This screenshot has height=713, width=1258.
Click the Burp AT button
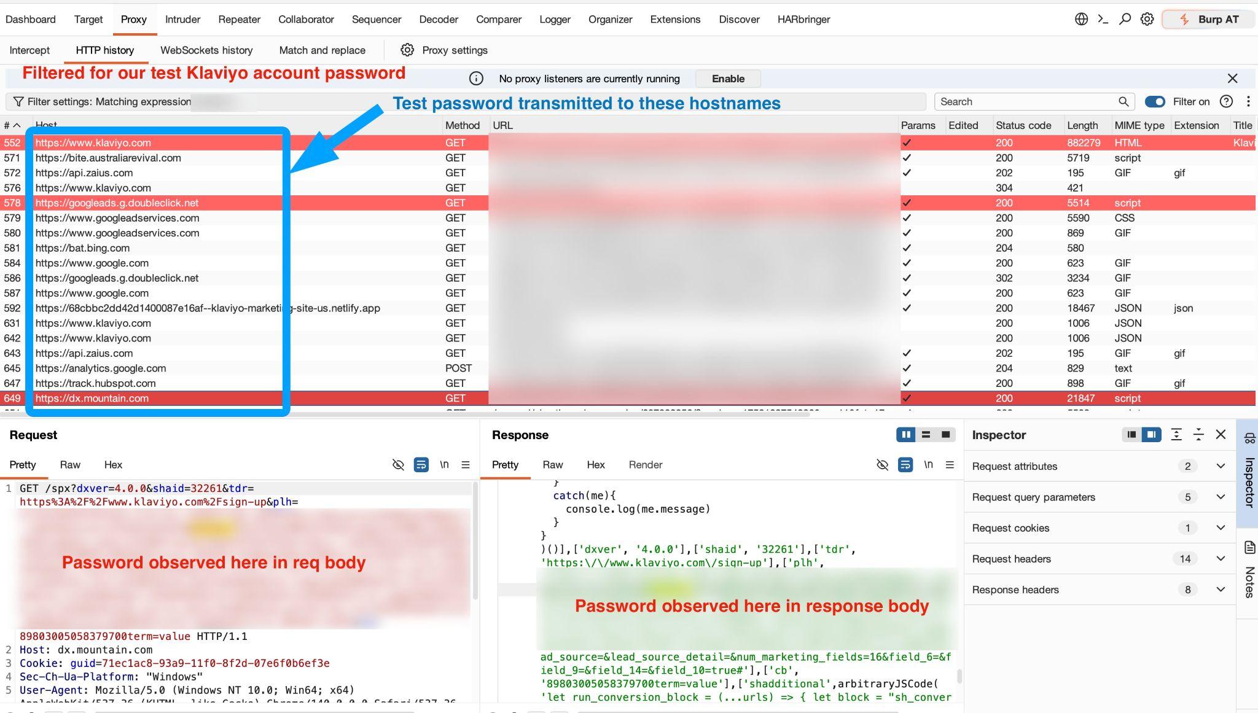click(x=1208, y=19)
